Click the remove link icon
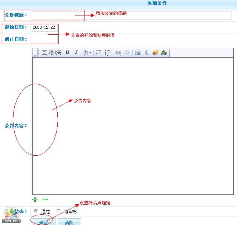237x225 pixels. tap(127, 53)
